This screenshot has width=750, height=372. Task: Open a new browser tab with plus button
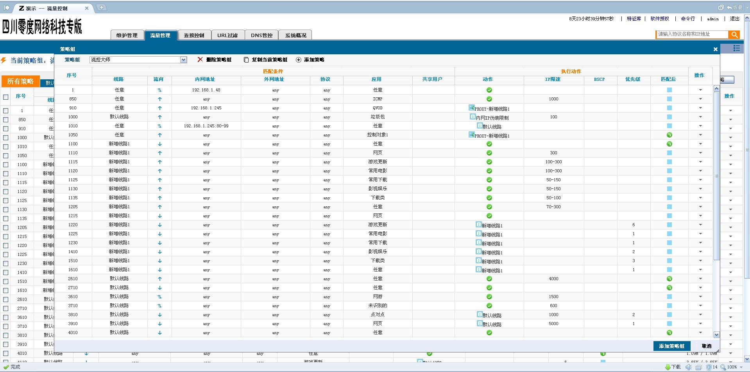(x=101, y=7)
